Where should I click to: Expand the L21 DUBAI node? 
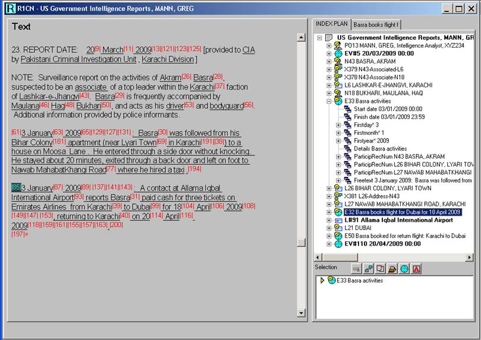(329, 228)
